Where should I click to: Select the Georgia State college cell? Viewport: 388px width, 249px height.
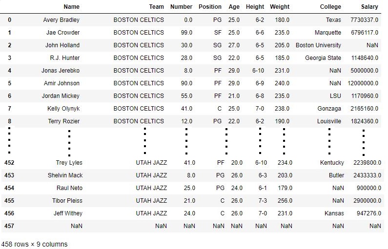[x=323, y=58]
